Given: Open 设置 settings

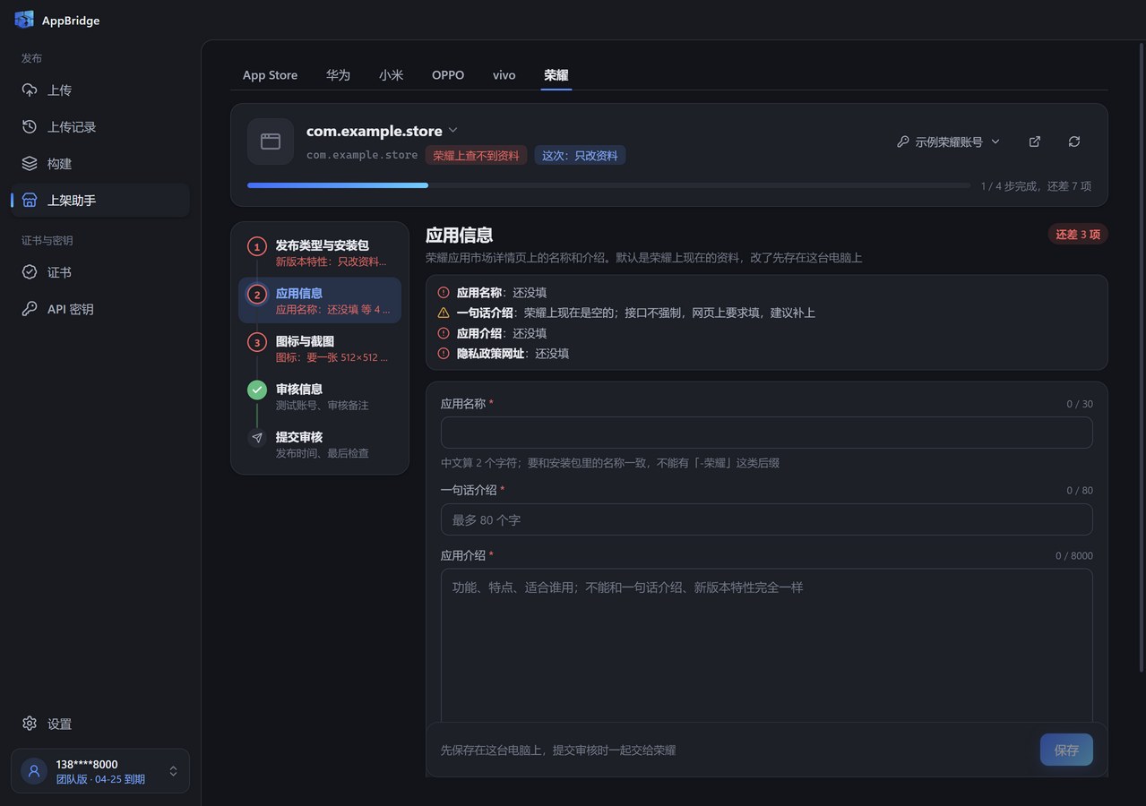Looking at the screenshot, I should (100, 724).
